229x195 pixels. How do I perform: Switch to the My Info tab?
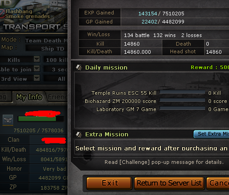(x=29, y=97)
